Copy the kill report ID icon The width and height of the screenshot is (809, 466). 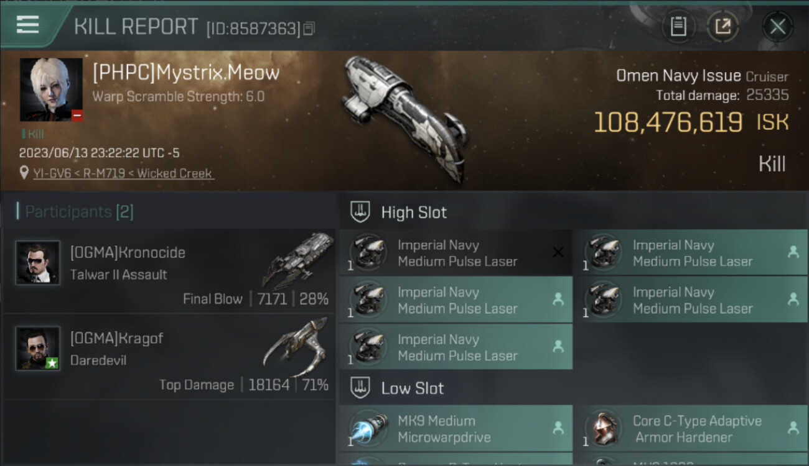pos(309,29)
